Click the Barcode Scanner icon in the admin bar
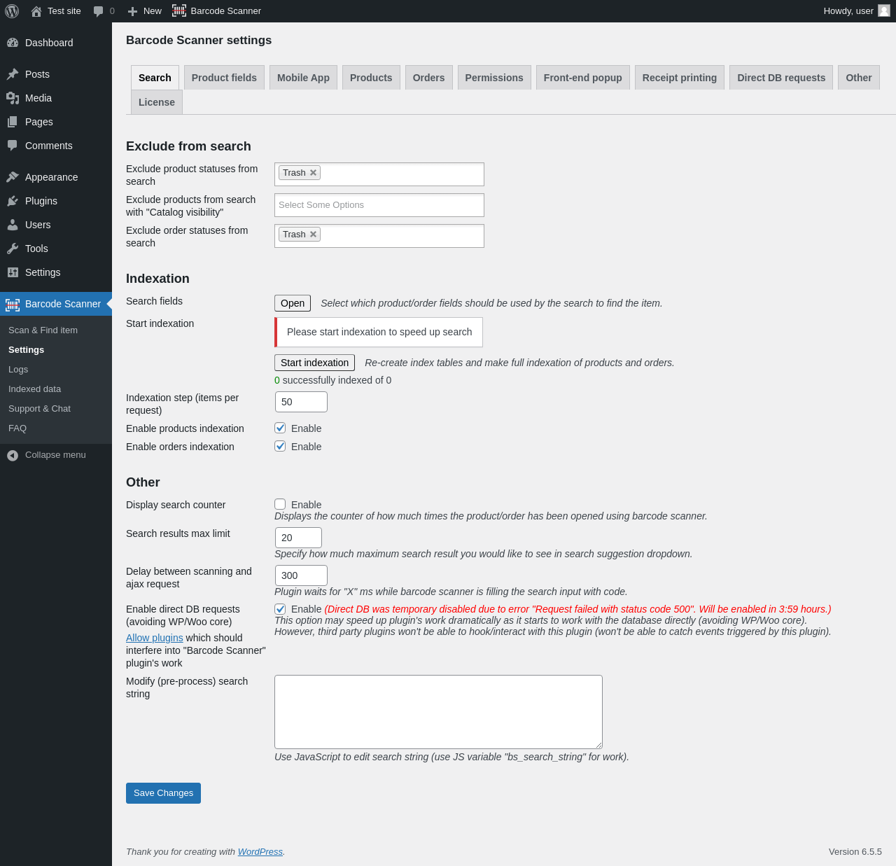 pyautogui.click(x=179, y=11)
